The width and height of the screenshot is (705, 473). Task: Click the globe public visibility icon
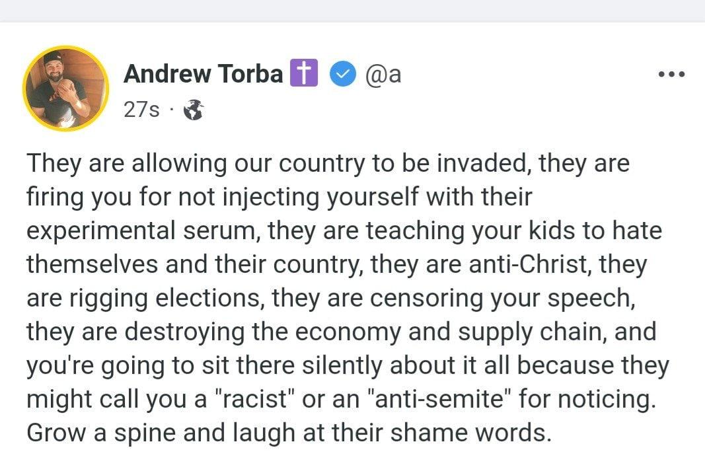coord(194,110)
